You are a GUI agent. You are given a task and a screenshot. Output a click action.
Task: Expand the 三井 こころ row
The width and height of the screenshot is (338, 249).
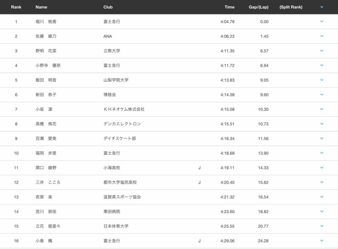(321, 182)
